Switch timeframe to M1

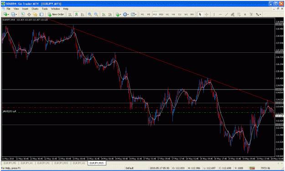click(142, 14)
